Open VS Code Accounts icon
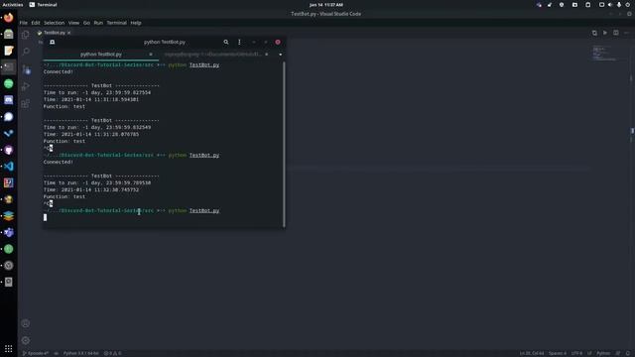Screen dimensions: 635x357 (26, 323)
